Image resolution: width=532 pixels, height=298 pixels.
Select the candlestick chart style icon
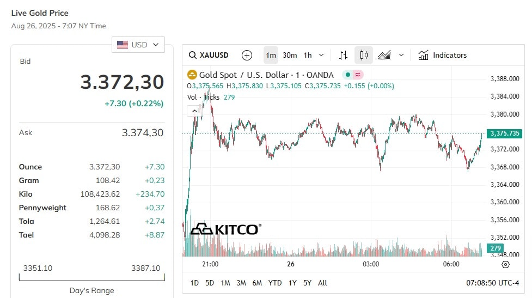tap(364, 55)
